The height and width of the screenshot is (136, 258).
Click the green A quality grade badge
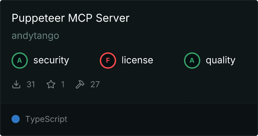pyautogui.click(x=192, y=61)
